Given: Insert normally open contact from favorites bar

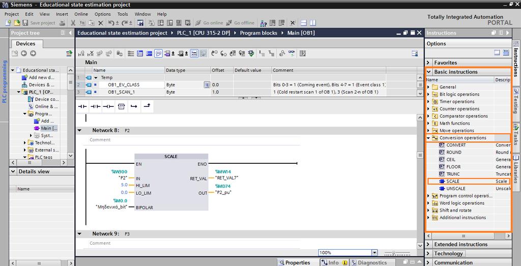Looking at the screenshot, I should point(82,107).
